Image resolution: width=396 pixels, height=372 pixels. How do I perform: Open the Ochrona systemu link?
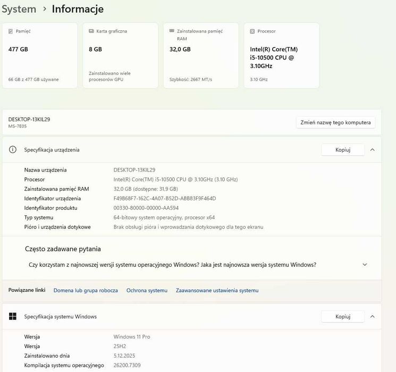pos(147,291)
